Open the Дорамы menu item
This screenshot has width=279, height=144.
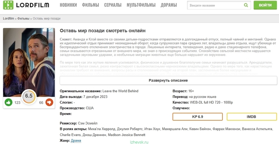coord(169,5)
